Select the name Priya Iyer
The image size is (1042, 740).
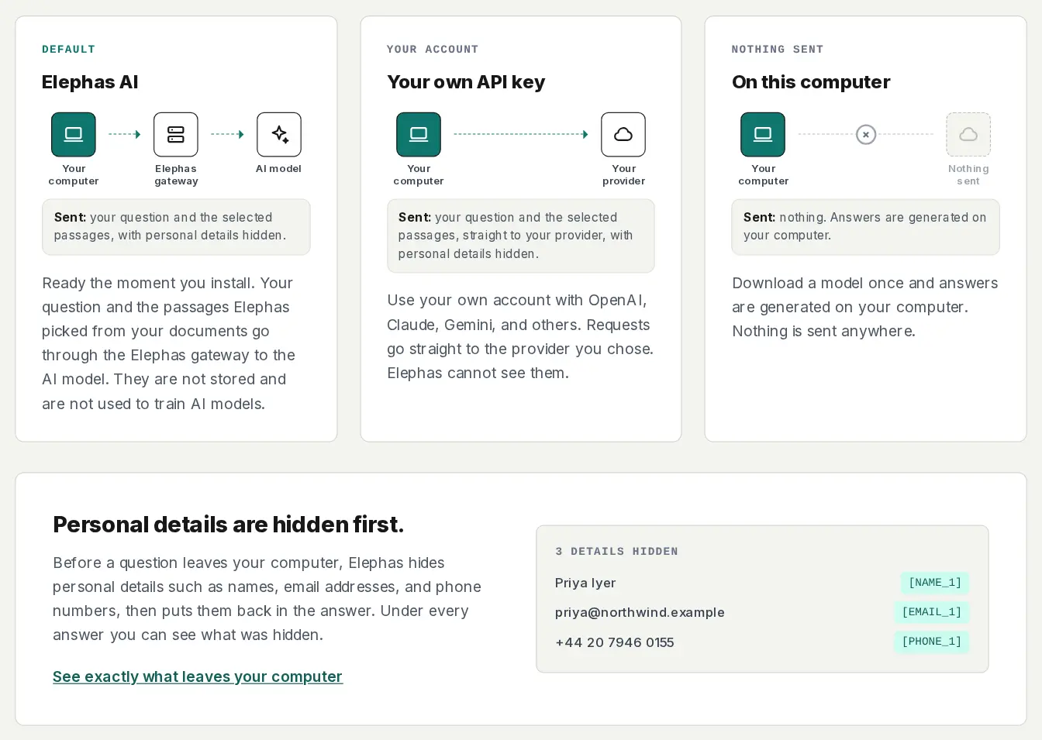pyautogui.click(x=585, y=583)
